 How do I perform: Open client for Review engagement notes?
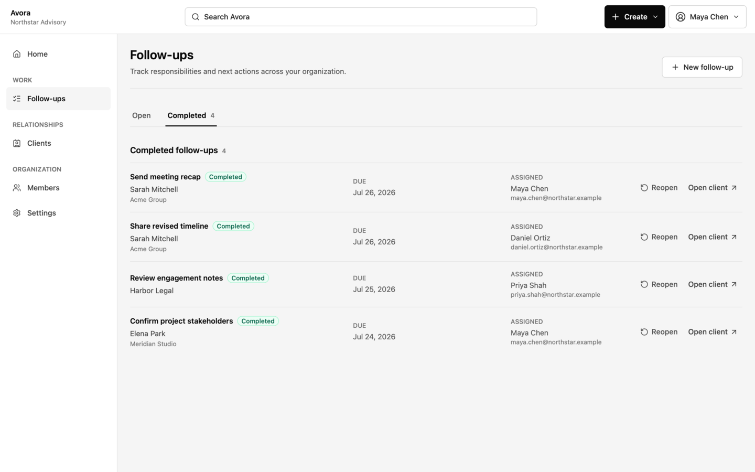point(713,284)
